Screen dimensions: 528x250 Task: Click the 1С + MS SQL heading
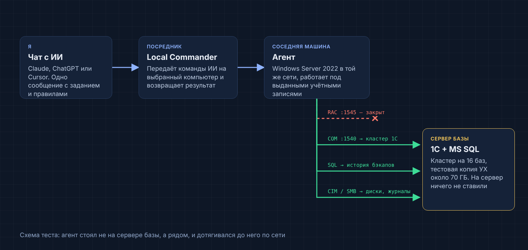click(455, 149)
